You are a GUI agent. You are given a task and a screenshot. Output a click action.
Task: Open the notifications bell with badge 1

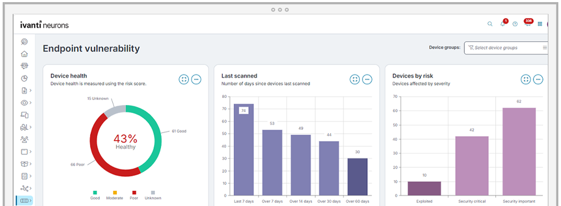click(x=503, y=24)
